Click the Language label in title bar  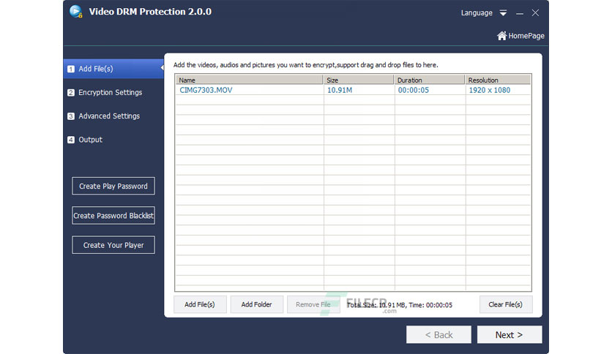click(477, 13)
